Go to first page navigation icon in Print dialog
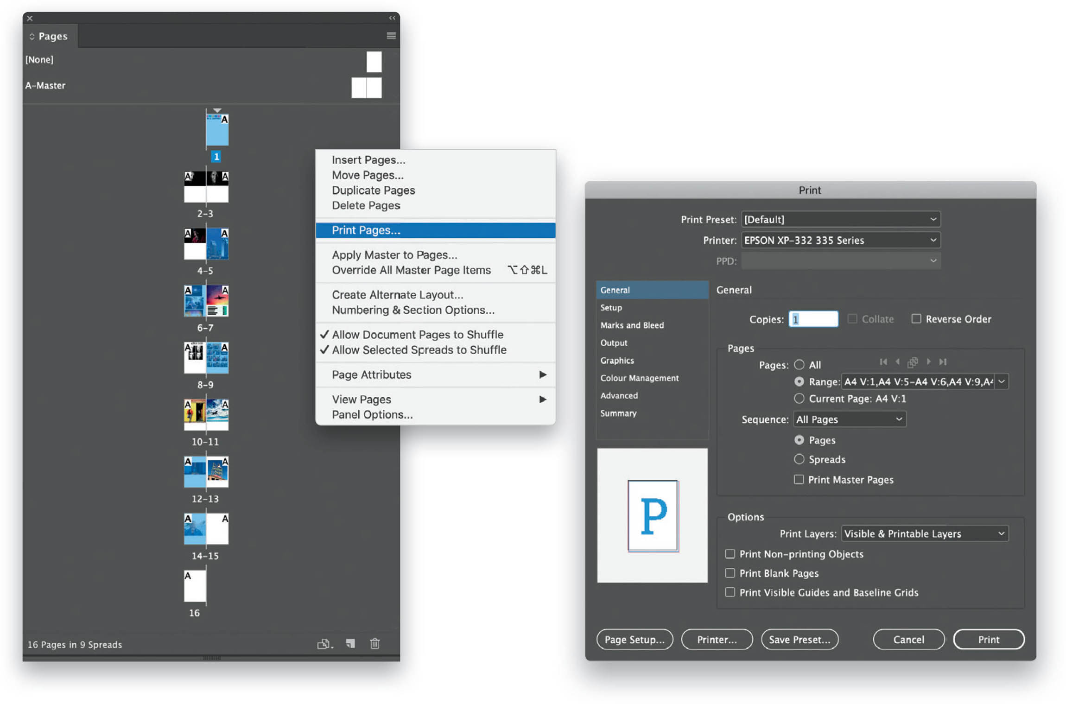Screen dimensions: 1066x704 (x=883, y=362)
